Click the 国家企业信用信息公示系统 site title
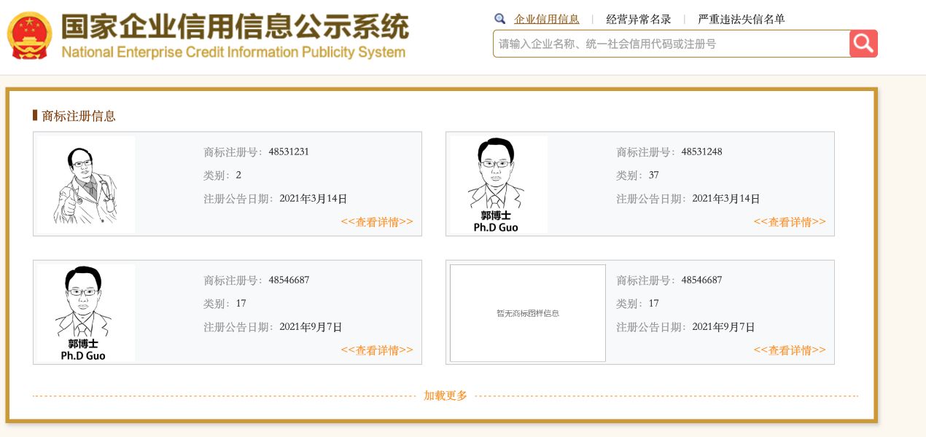 click(x=235, y=28)
